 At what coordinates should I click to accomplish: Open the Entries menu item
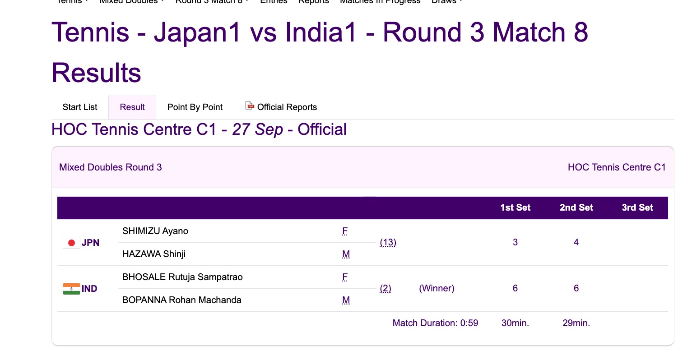click(274, 1)
